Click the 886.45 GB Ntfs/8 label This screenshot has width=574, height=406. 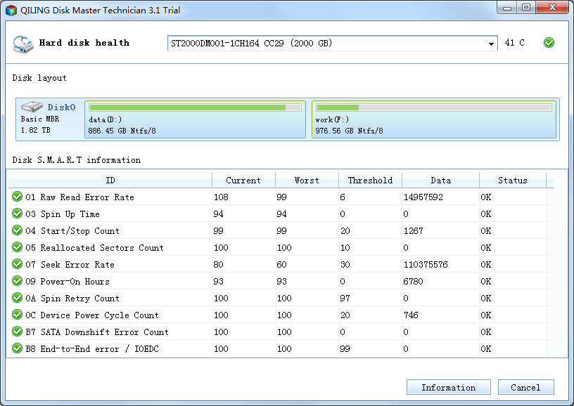click(x=122, y=131)
